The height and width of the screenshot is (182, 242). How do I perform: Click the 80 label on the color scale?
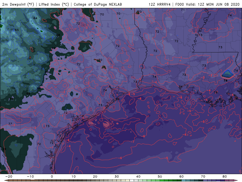tap(225, 177)
